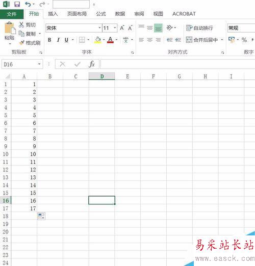Switch to the 数据 tab
The image size is (255, 266).
120,14
